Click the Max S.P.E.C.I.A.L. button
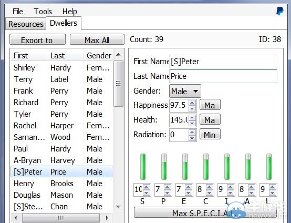 pos(205,213)
